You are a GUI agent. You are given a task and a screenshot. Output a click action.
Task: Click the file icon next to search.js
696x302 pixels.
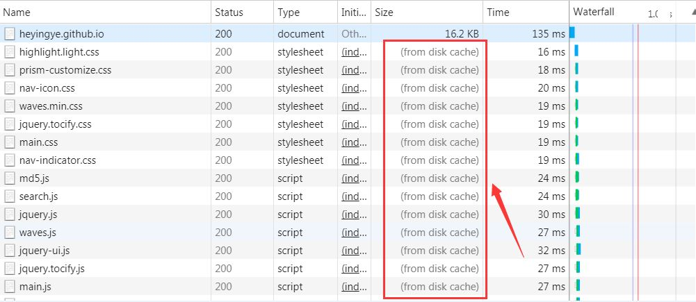pos(9,196)
